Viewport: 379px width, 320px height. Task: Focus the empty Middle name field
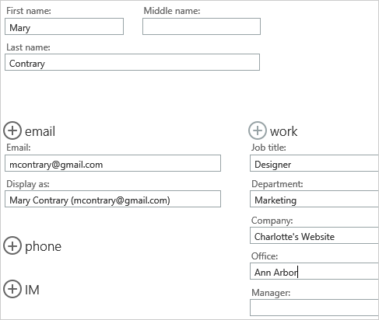coord(202,26)
